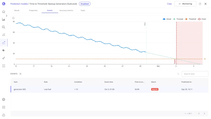Switch to the Properties tab
Screen dimensions: 211x119
pos(33,10)
